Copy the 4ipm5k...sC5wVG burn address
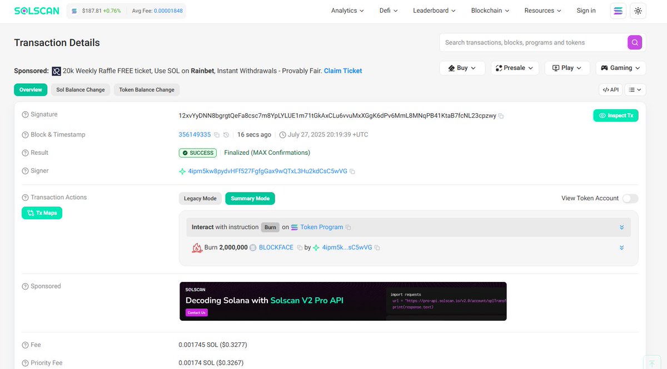Viewport: 667px width, 369px height. coord(377,247)
